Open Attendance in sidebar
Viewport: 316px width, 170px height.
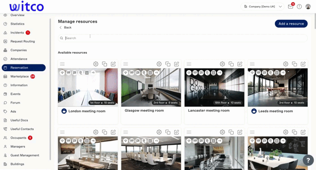[x=19, y=59]
